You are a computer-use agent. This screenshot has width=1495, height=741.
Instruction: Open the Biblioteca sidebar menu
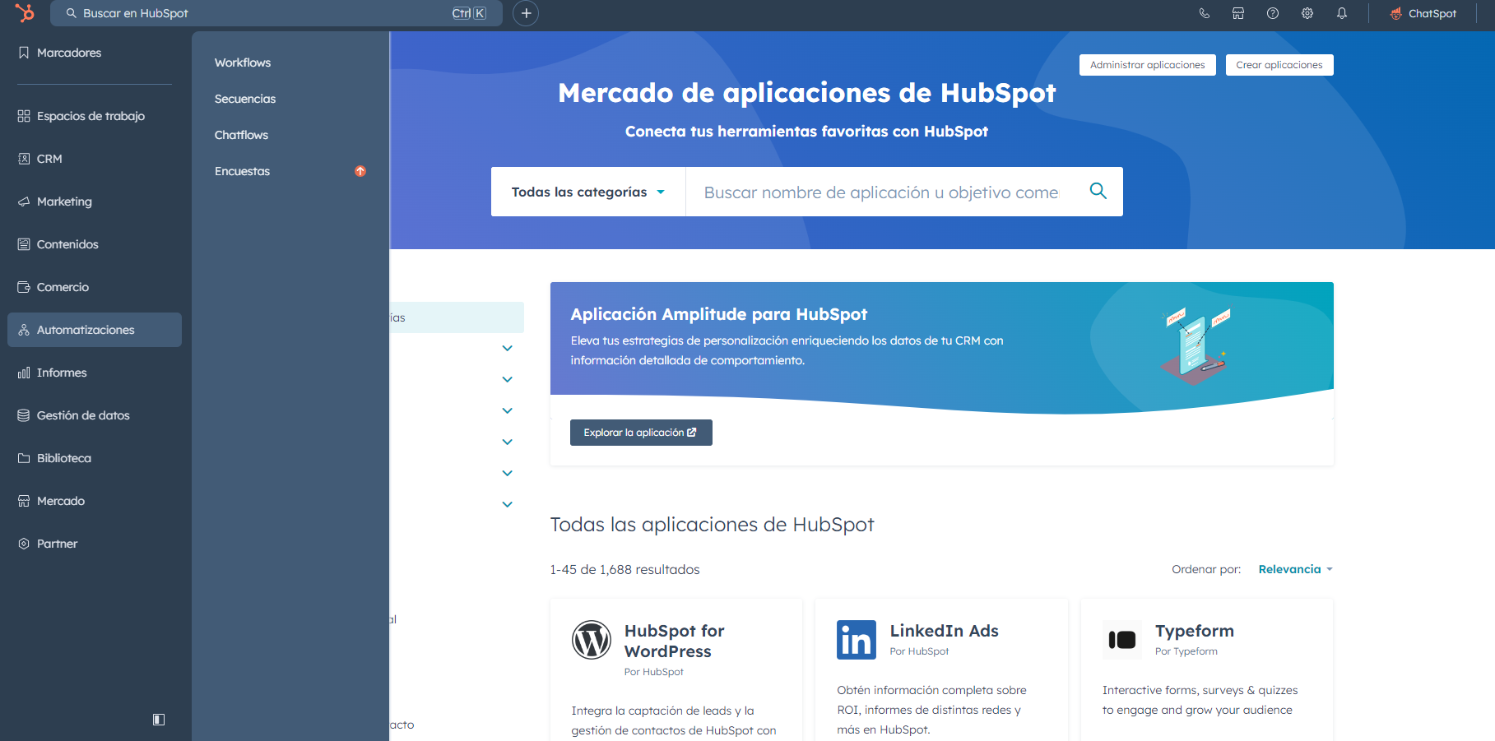[95, 458]
